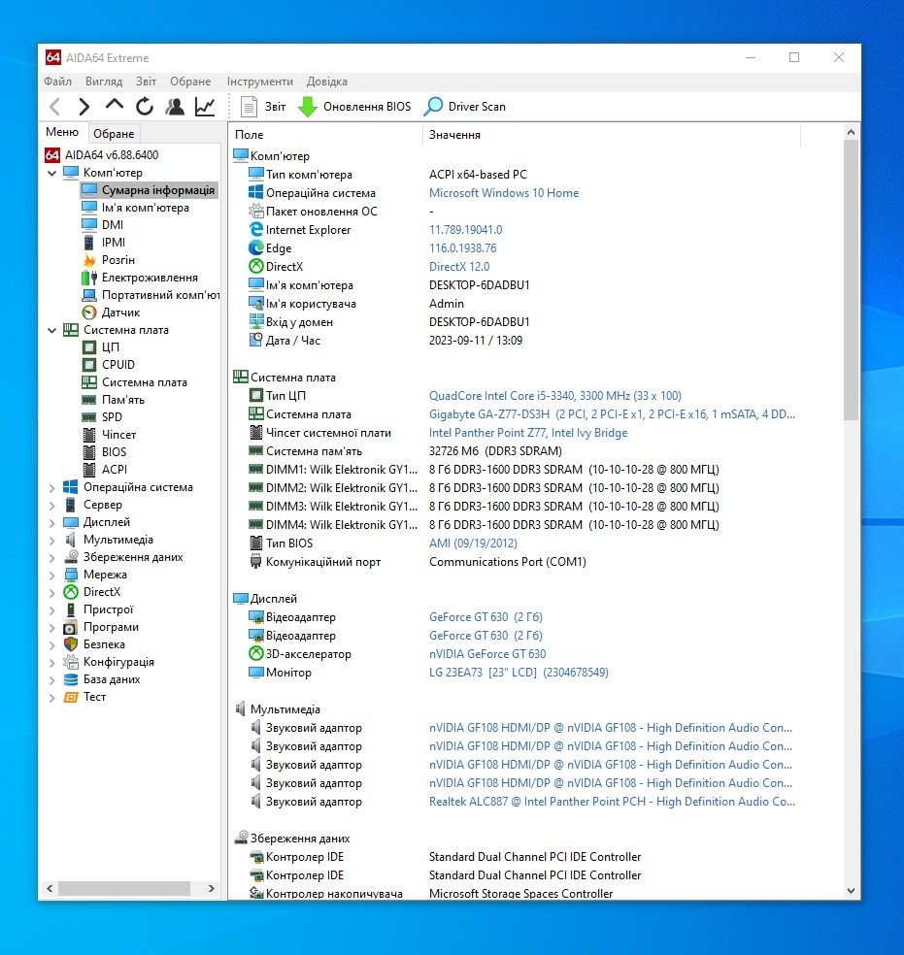Open the AMI (09/19/2012) link
The width and height of the screenshot is (904, 955).
(x=473, y=543)
